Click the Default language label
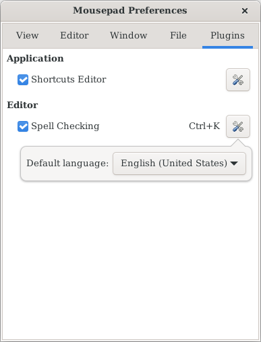The image size is (261, 342). tap(67, 163)
